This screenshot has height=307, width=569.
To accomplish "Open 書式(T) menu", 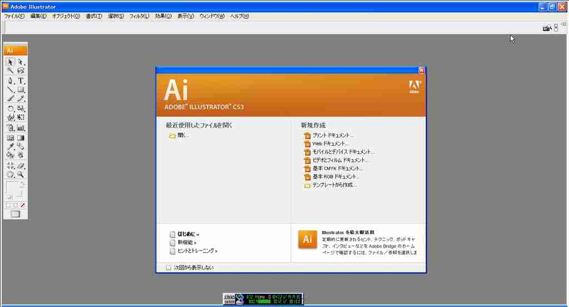I will tap(94, 16).
